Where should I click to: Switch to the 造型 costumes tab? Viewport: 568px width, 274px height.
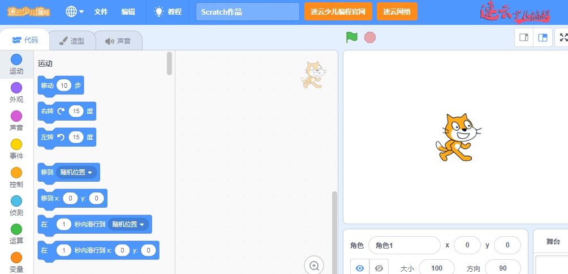click(72, 41)
